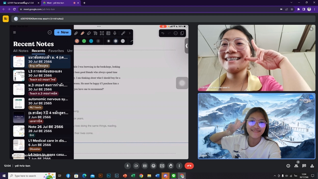318x179 pixels.
Task: Open Chrome extensions puzzle icon
Action: [x=298, y=9]
